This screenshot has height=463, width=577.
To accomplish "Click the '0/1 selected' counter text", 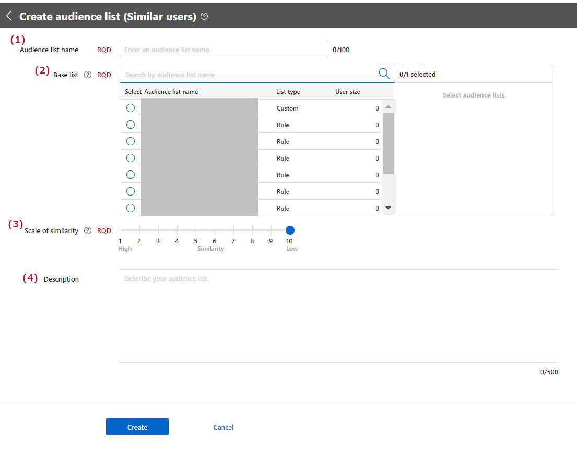I will pos(417,74).
